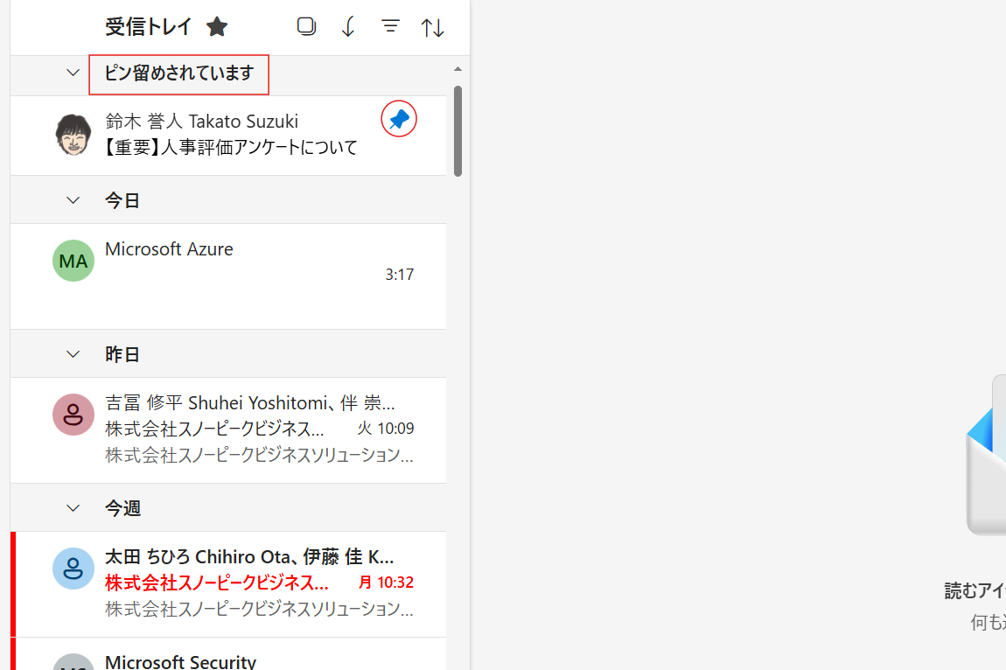This screenshot has width=1006, height=670.
Task: Open the sort order arrows icon
Action: click(x=433, y=27)
